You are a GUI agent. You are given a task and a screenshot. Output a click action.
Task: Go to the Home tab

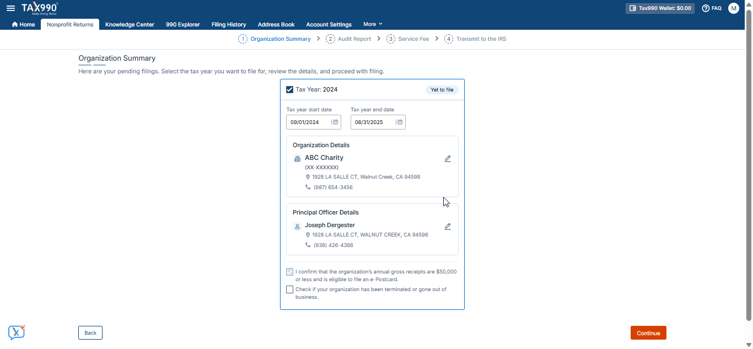pos(24,24)
